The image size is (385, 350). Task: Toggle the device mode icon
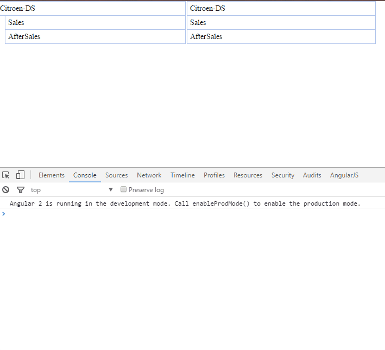(x=20, y=175)
